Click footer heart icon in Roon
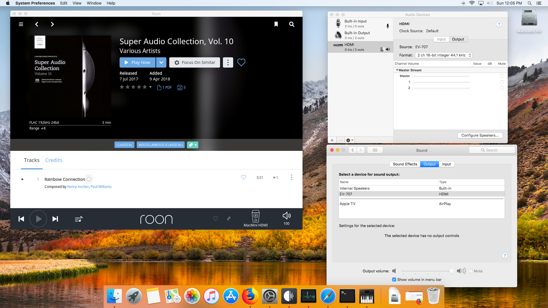Screen dimensions: 548x308 click(x=215, y=218)
